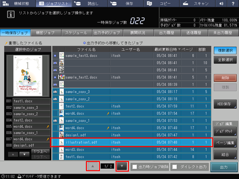The image size is (239, 179).
Task: Open help with the question mark icon
Action: pos(233,3)
